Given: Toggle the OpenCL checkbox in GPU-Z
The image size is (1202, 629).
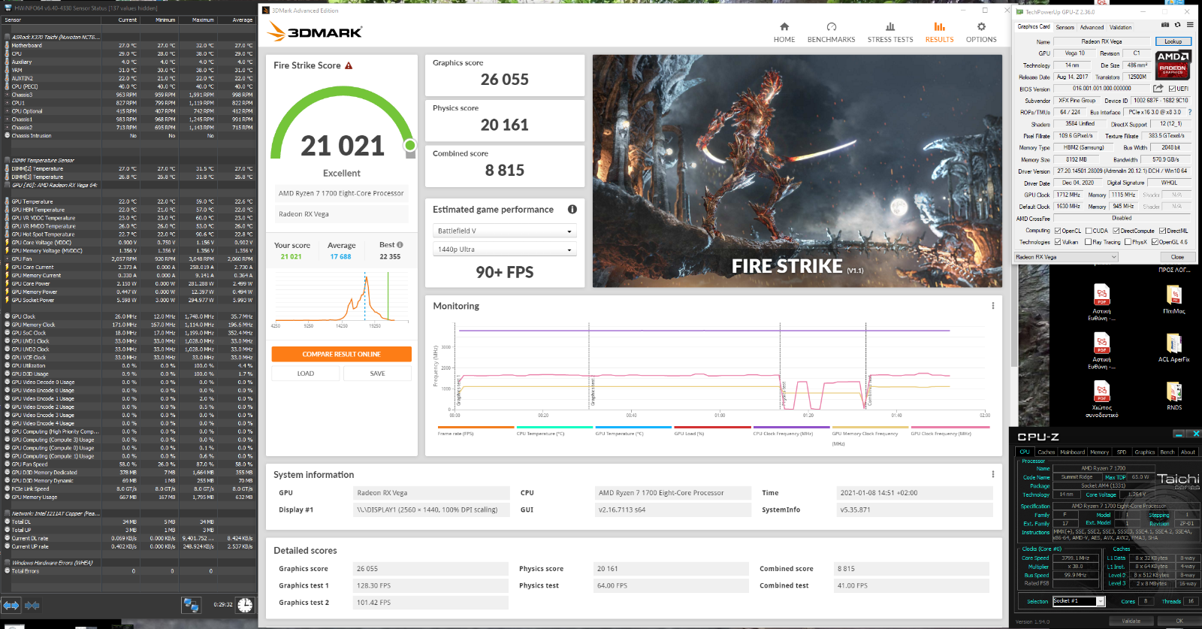Looking at the screenshot, I should (1058, 231).
